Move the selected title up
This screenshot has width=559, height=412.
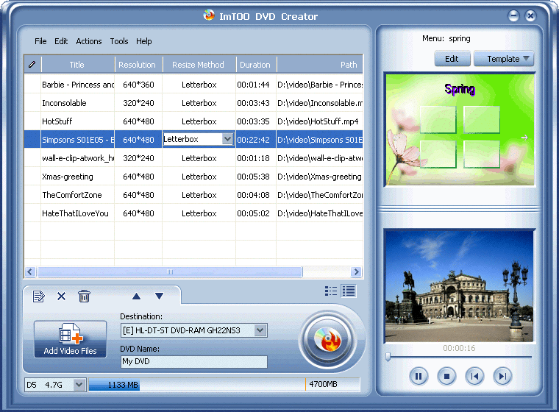tap(137, 296)
